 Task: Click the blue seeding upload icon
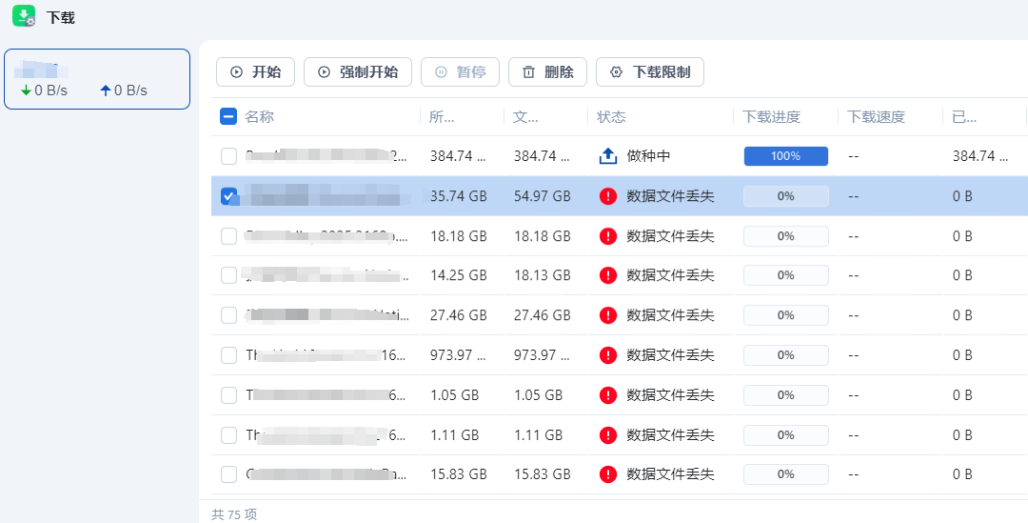[x=608, y=156]
